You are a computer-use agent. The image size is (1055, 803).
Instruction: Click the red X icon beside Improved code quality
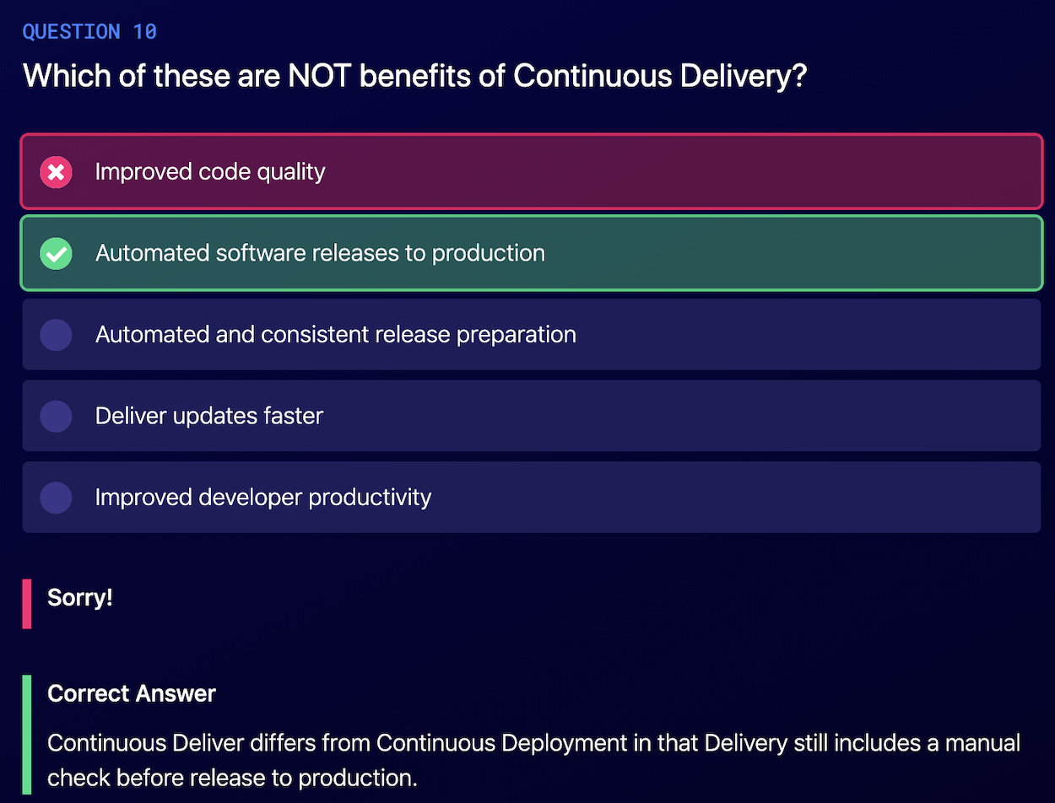point(56,172)
